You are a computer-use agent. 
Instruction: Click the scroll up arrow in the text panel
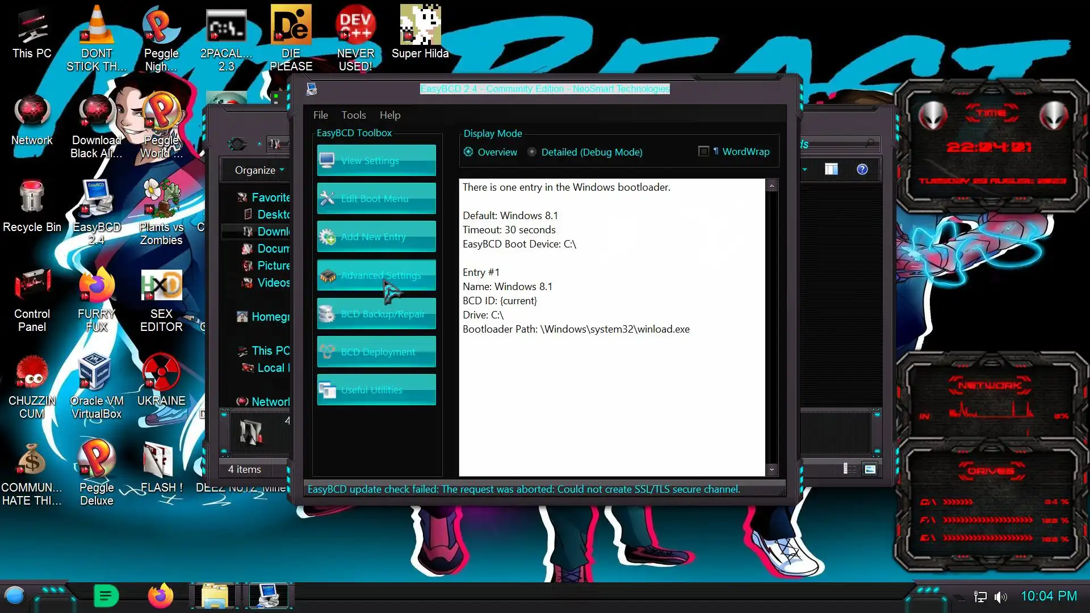[x=772, y=186]
